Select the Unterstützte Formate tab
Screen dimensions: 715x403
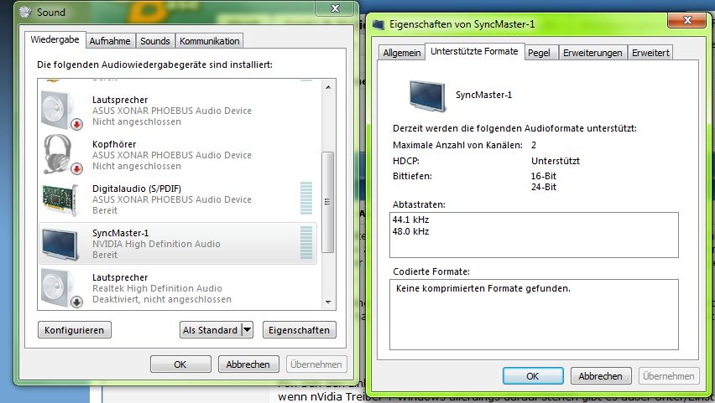(474, 51)
